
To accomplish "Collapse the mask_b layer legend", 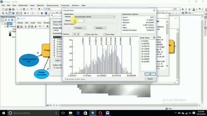I will click(x=5, y=26).
